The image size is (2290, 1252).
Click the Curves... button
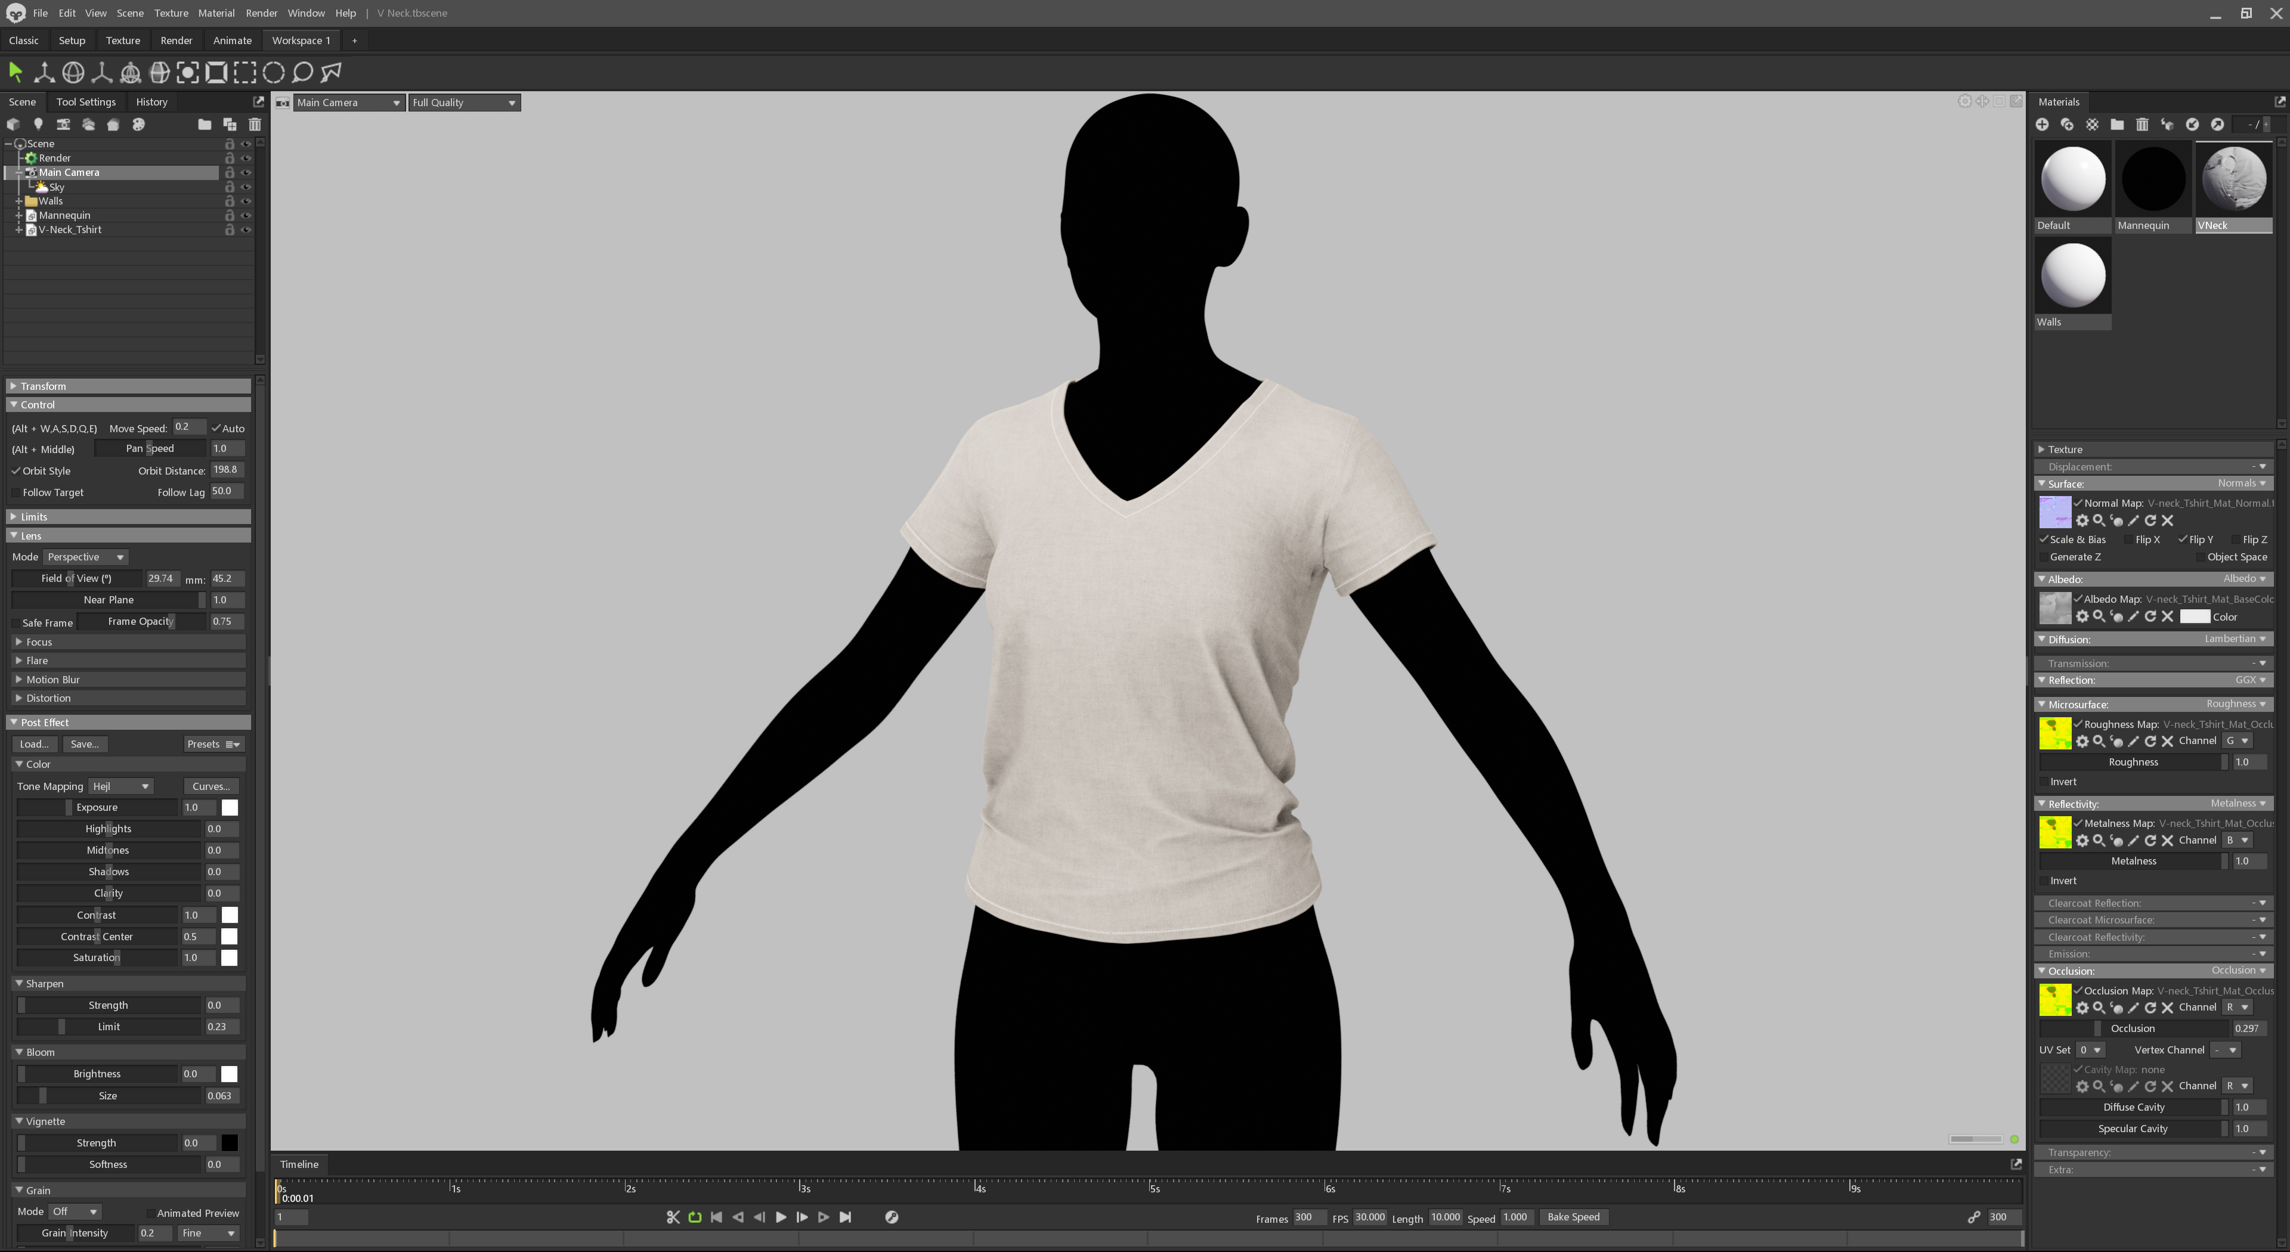coord(211,786)
